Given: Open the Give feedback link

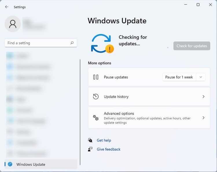Looking at the screenshot, I should pyautogui.click(x=108, y=149).
